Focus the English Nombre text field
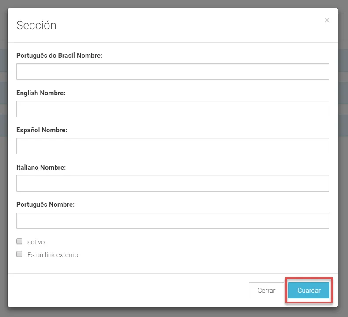Screen dimensions: 348x317 click(172, 109)
